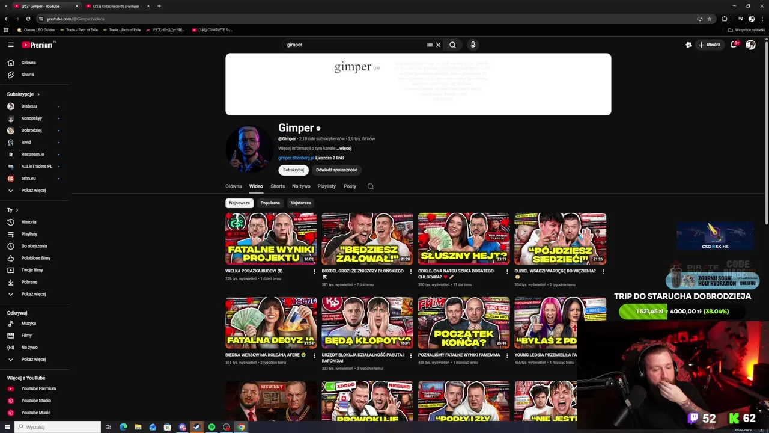This screenshot has height=433, width=769.
Task: Switch to Kvtas Records x Gimper browser tab
Action: pos(117,6)
